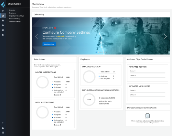Go to next onboarding slide arrow

tap(165, 36)
